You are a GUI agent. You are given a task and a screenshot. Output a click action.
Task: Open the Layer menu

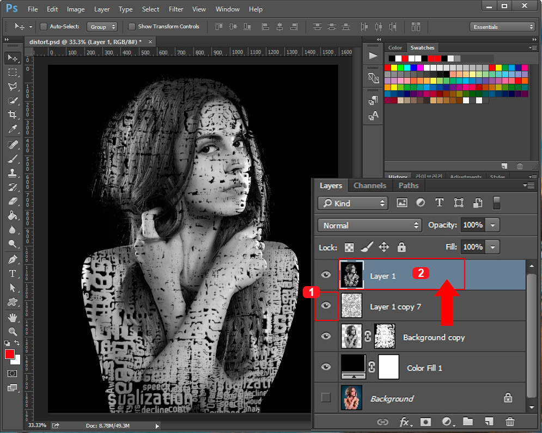(102, 9)
